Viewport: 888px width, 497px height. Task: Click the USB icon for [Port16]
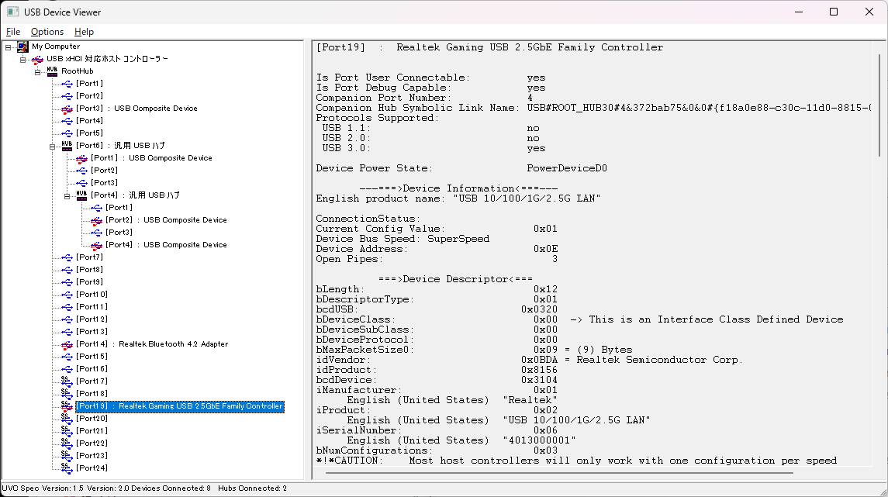(x=67, y=369)
